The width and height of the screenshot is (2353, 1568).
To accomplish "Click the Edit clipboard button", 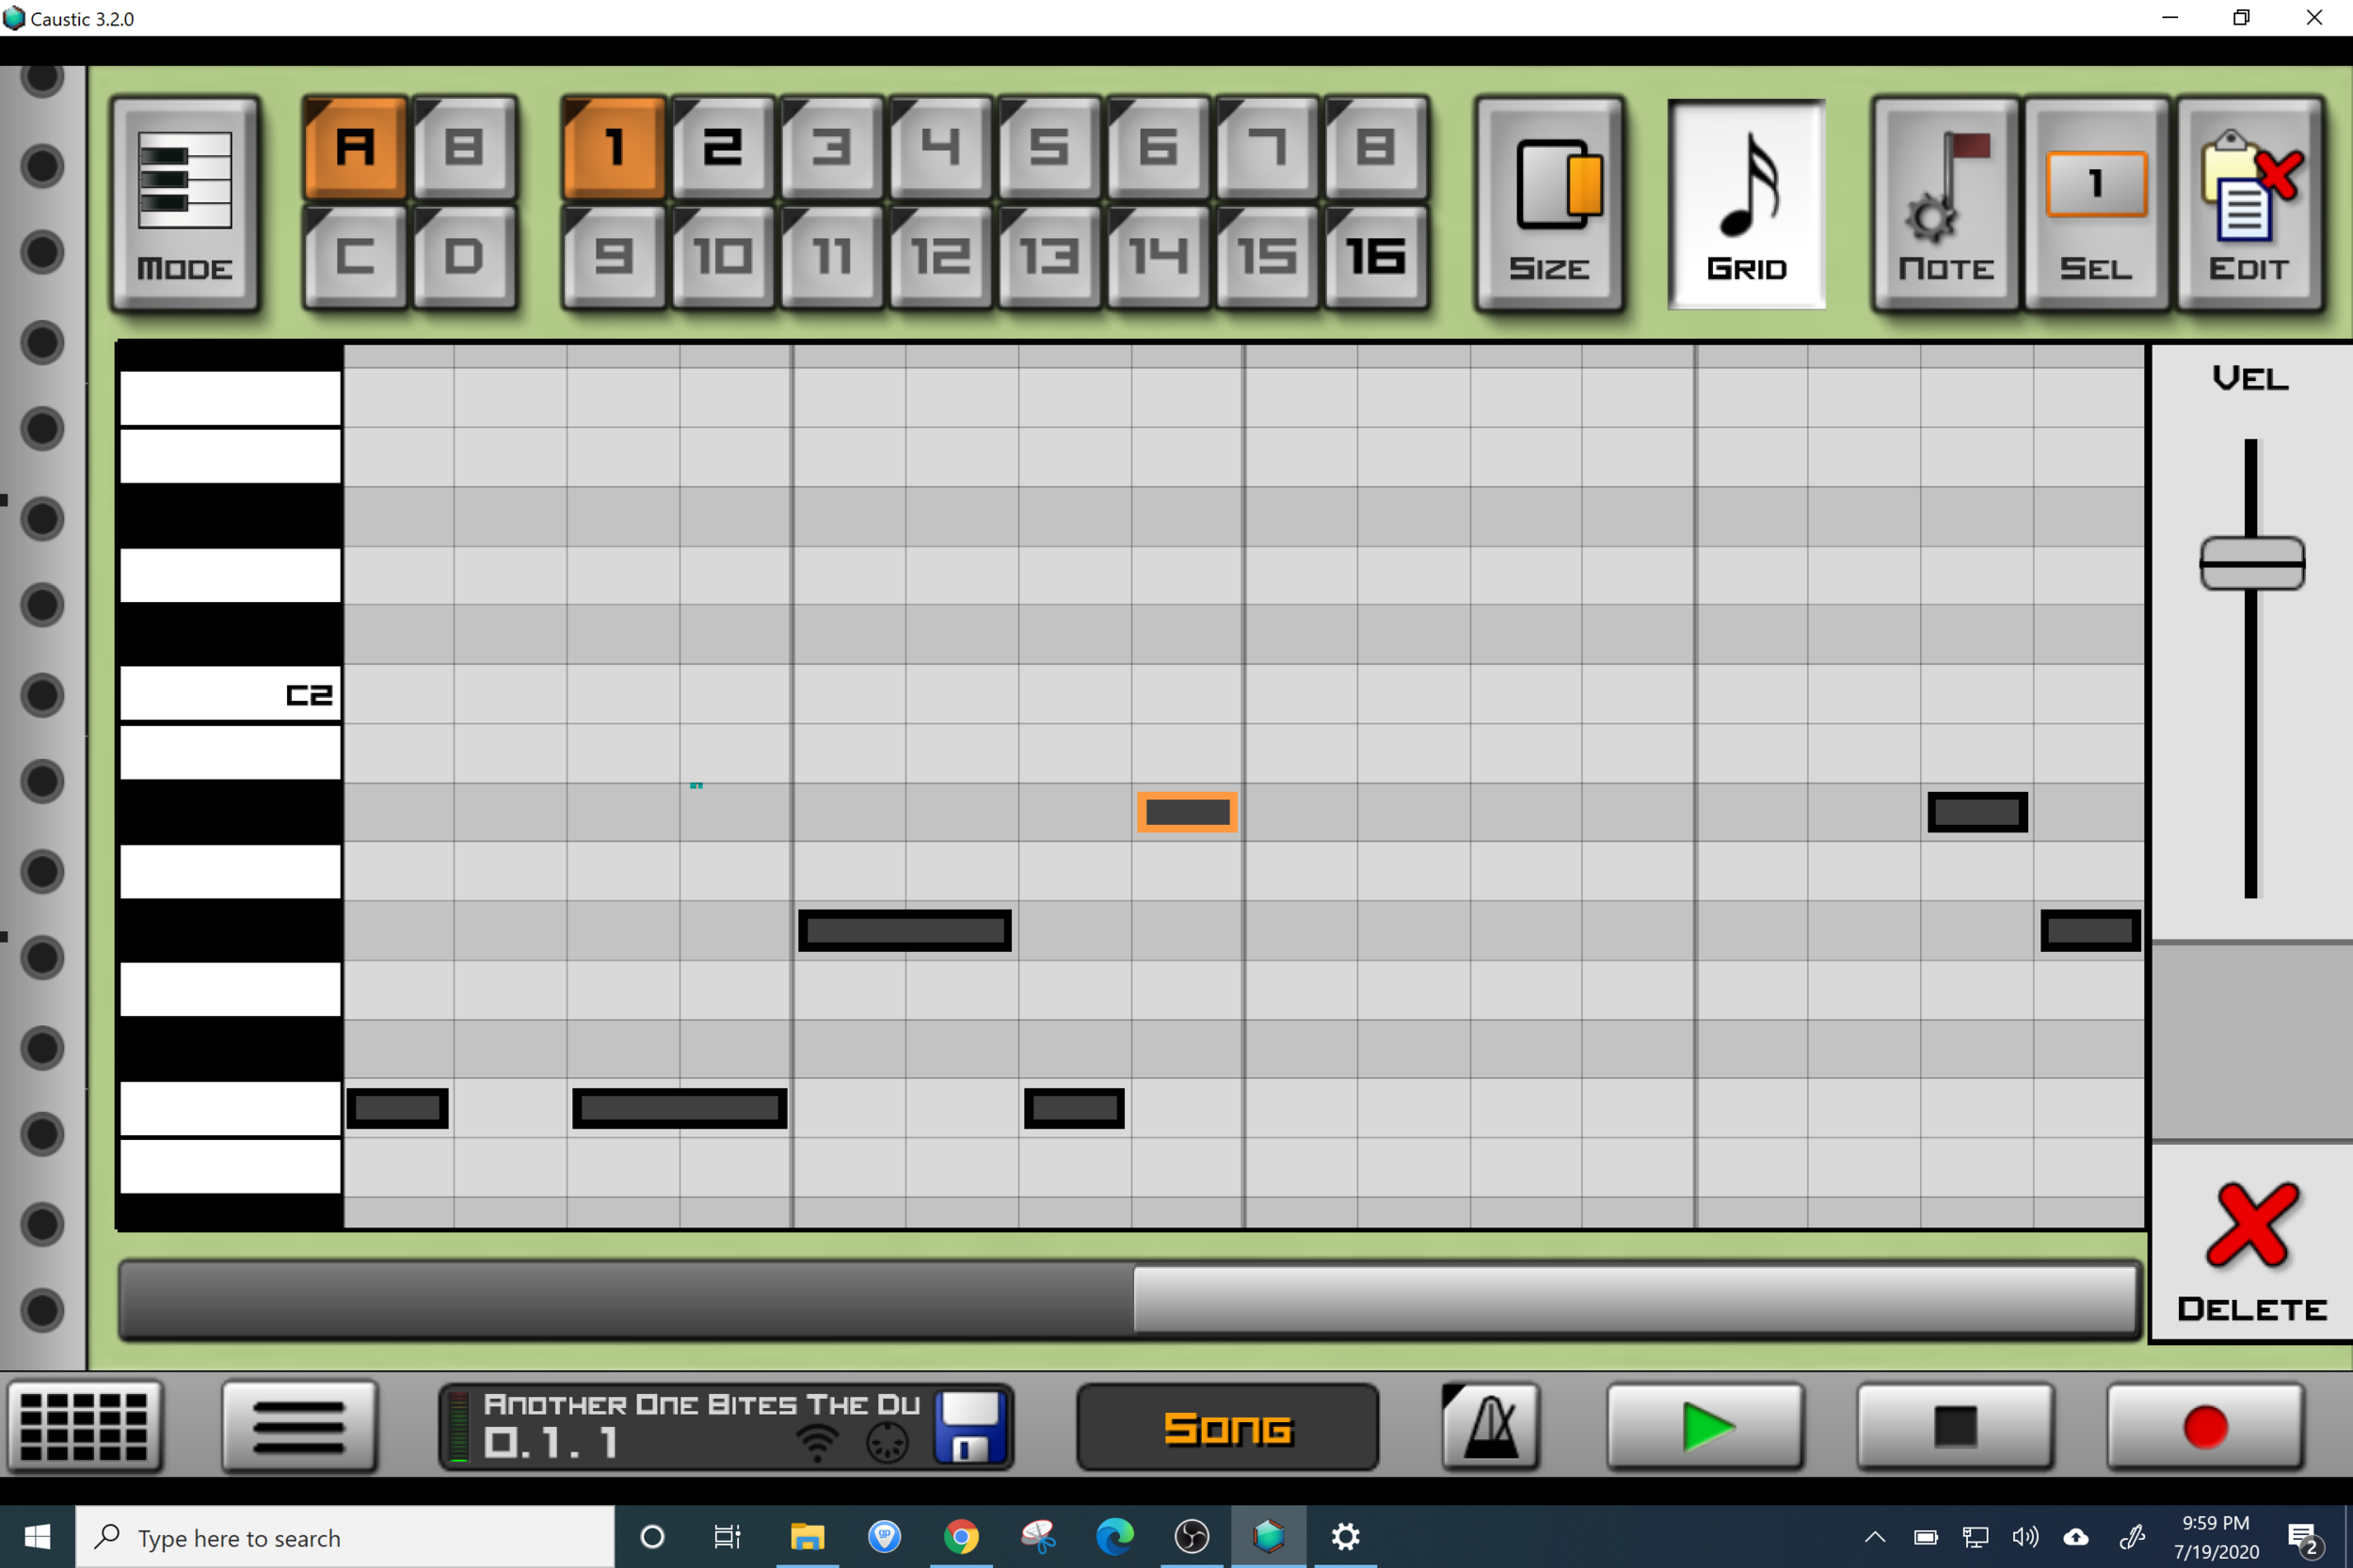I will click(2248, 204).
